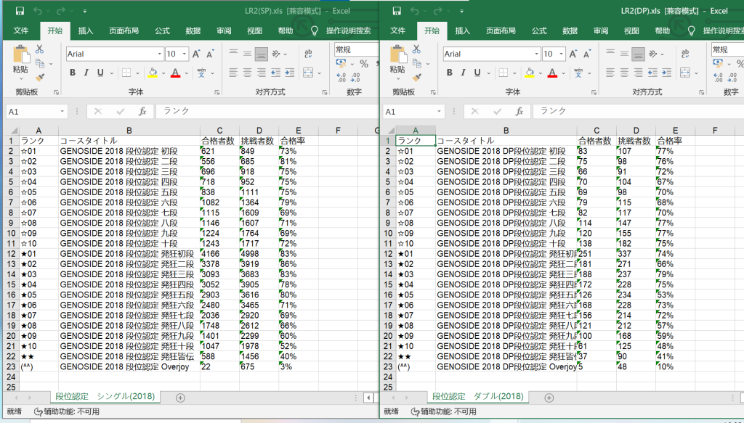The width and height of the screenshot is (744, 423).
Task: Select Format Painter brush in the LR2(SP) window
Action: [x=39, y=76]
